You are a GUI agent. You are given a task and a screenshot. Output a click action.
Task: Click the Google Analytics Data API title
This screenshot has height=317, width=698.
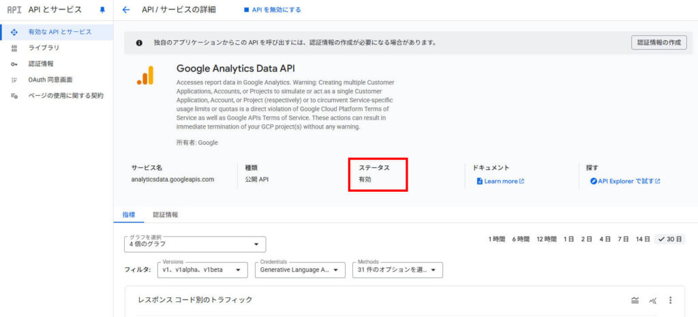pyautogui.click(x=235, y=69)
